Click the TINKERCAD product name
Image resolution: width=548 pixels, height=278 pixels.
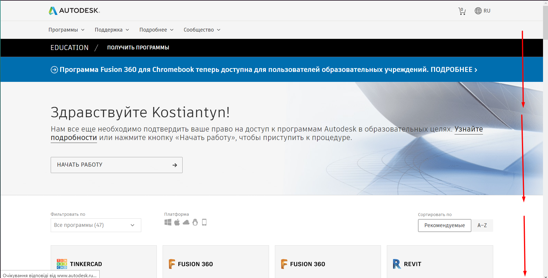click(x=86, y=264)
